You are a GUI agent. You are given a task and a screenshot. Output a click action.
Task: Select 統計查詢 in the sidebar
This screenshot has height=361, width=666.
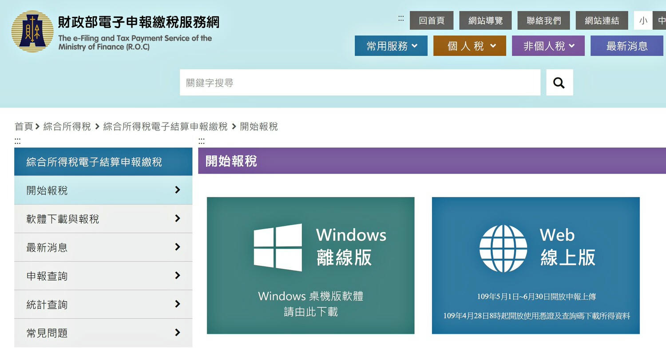[103, 304]
